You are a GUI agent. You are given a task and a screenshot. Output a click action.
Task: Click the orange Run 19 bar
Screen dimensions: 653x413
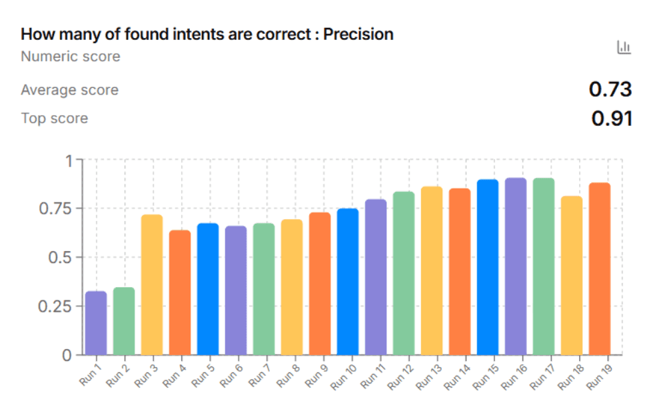click(600, 268)
